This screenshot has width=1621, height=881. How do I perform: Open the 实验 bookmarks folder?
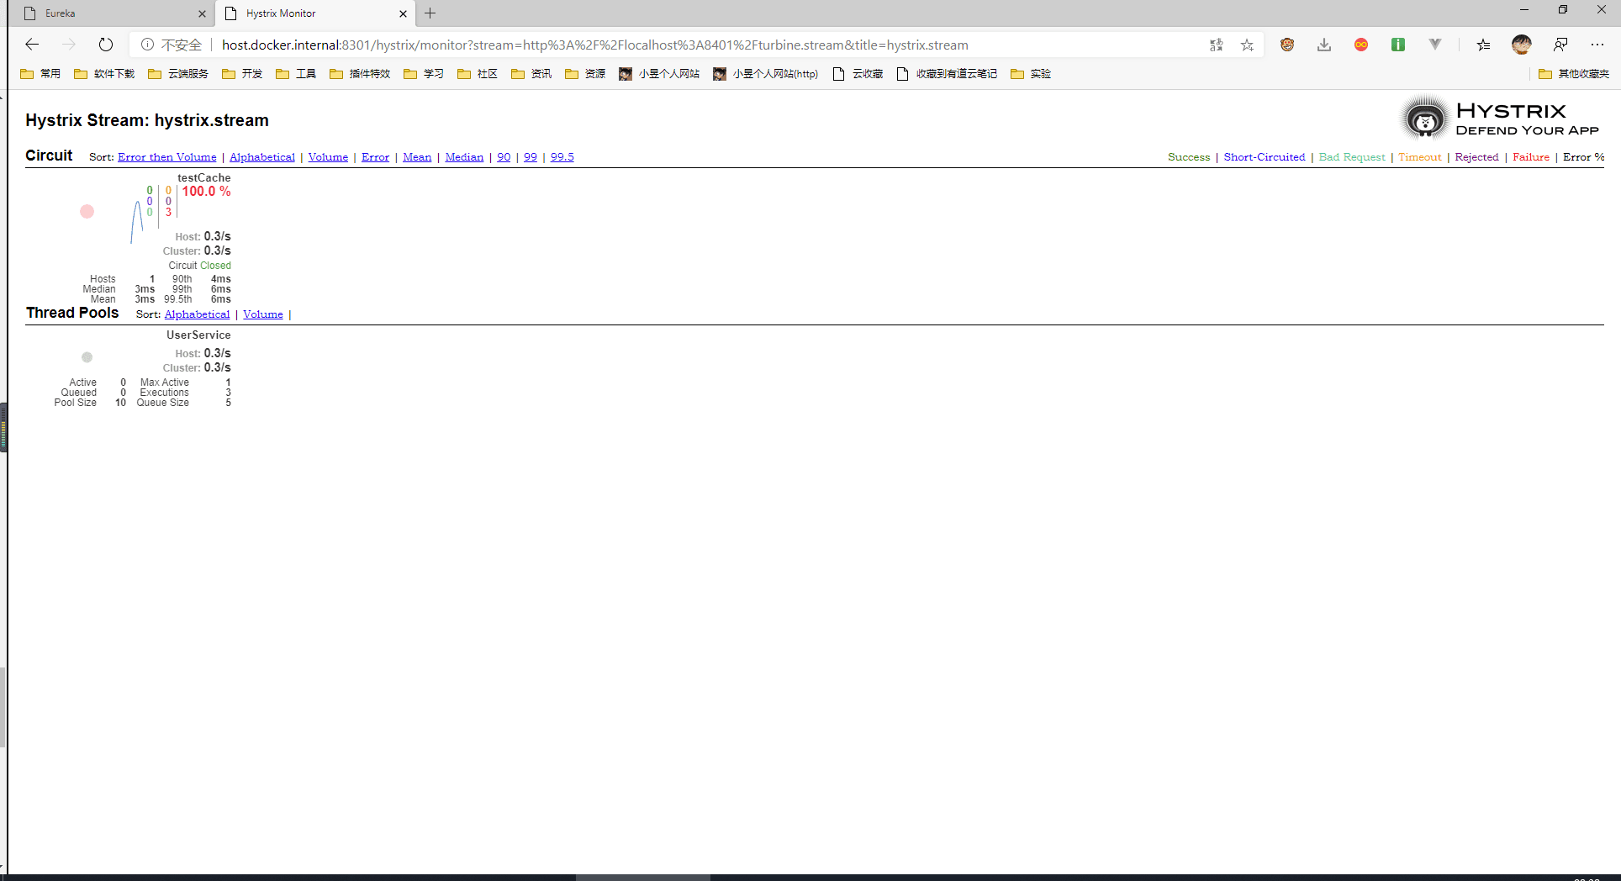[x=1031, y=74]
